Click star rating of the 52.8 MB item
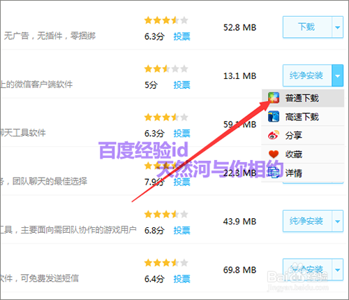349x300 pixels. pyautogui.click(x=166, y=20)
